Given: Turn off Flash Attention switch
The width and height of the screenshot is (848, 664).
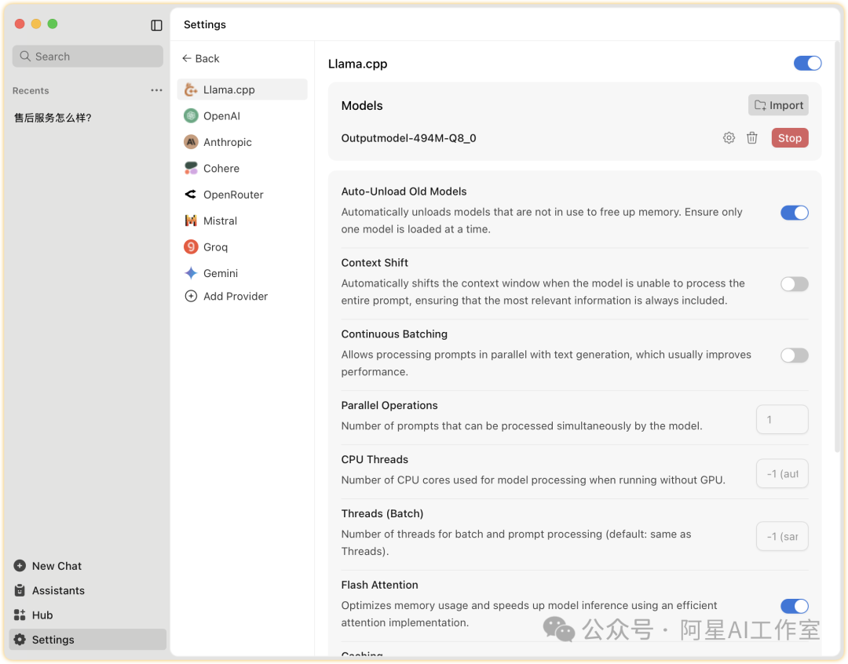Looking at the screenshot, I should pyautogui.click(x=794, y=606).
